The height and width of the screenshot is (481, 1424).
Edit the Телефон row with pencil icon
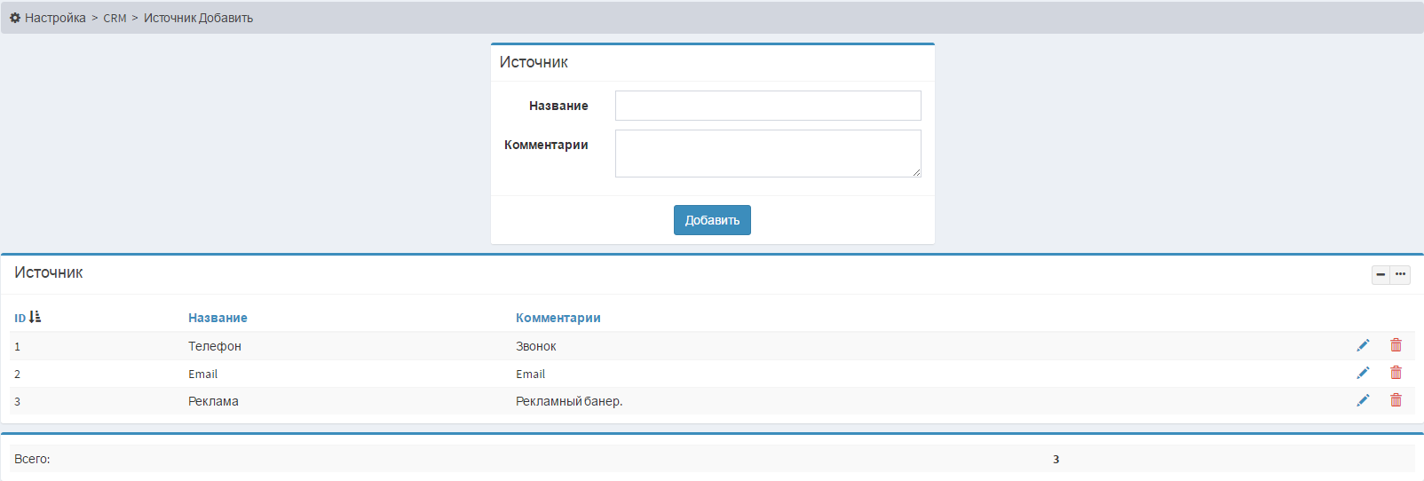(x=1363, y=345)
